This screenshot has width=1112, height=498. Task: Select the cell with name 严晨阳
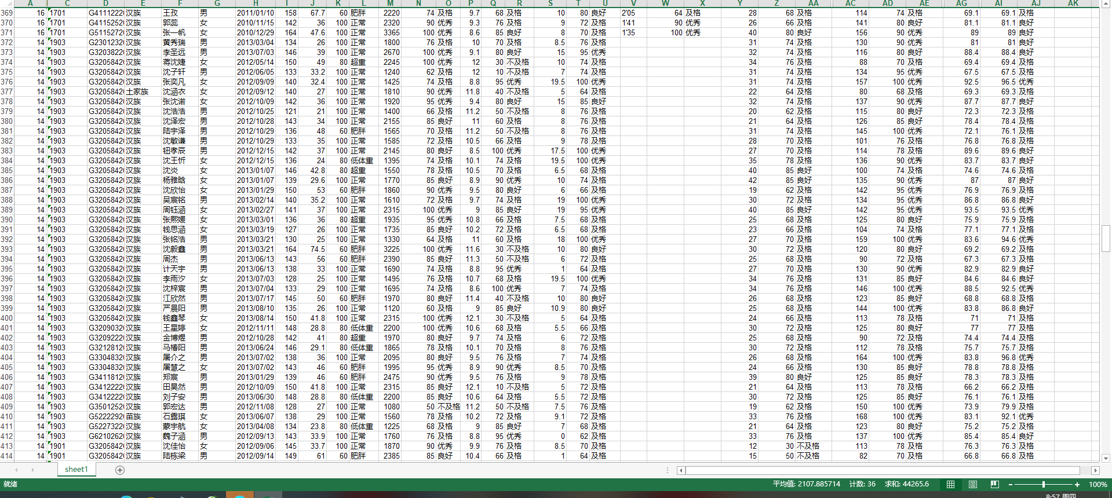[180, 308]
